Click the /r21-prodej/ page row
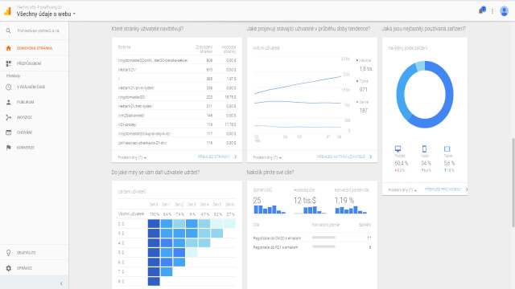The width and height of the screenshot is (515, 289). tap(177, 125)
